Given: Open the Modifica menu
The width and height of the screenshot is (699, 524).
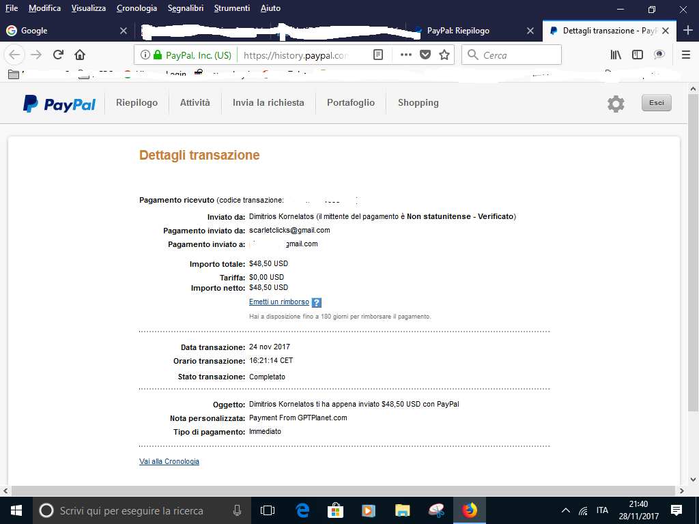Looking at the screenshot, I should click(44, 8).
